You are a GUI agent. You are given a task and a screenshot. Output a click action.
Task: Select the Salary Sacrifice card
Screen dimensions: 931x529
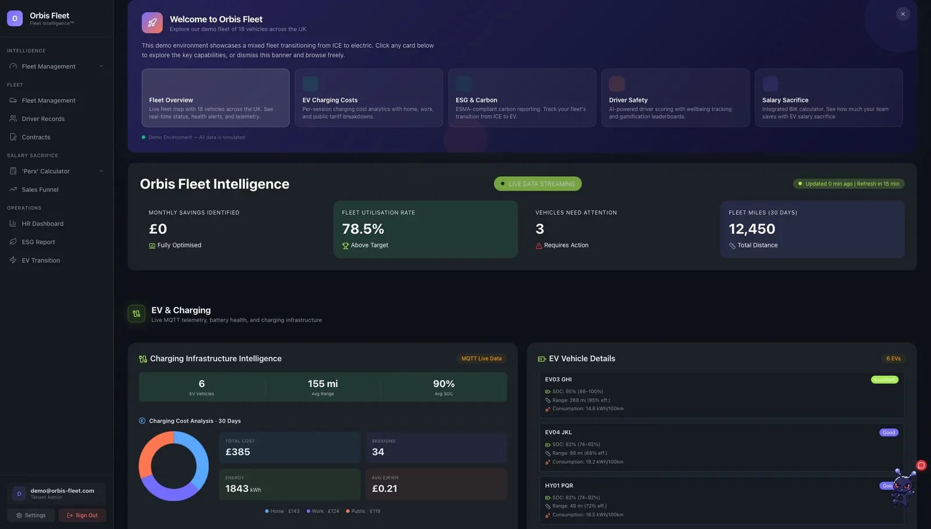(x=829, y=98)
